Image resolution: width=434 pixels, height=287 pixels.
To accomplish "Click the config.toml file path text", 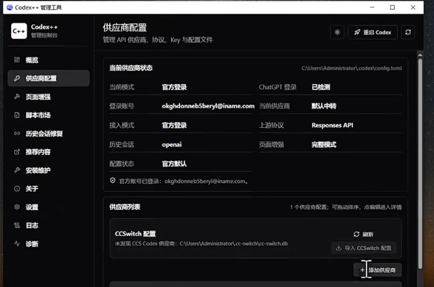I will pos(352,68).
